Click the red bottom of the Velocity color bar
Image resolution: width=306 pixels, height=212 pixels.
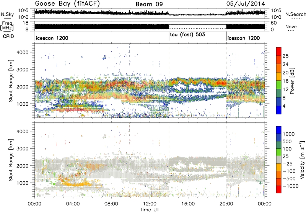279,189
